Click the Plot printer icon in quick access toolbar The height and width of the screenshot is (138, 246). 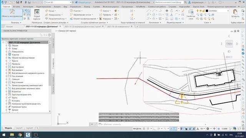pyautogui.click(x=29, y=2)
